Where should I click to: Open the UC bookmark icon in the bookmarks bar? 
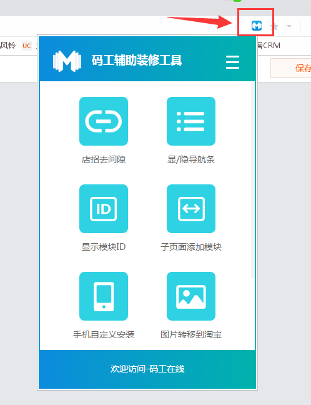27,46
